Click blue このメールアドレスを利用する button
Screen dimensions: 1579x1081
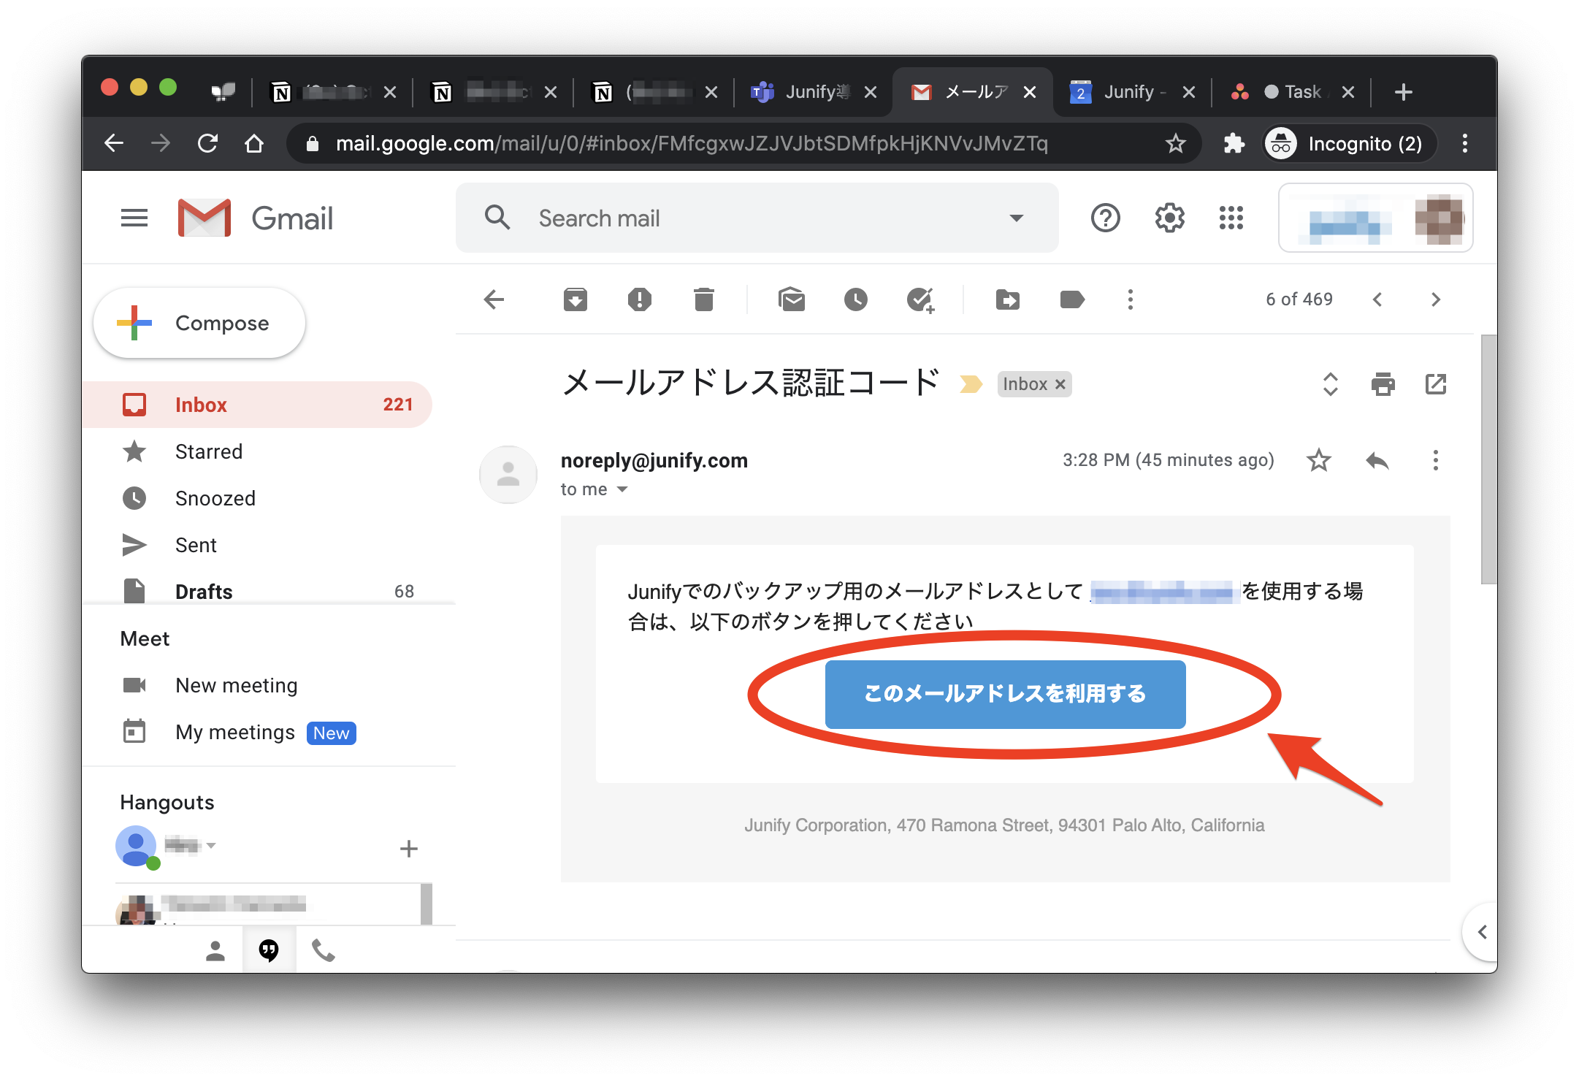pyautogui.click(x=1005, y=694)
